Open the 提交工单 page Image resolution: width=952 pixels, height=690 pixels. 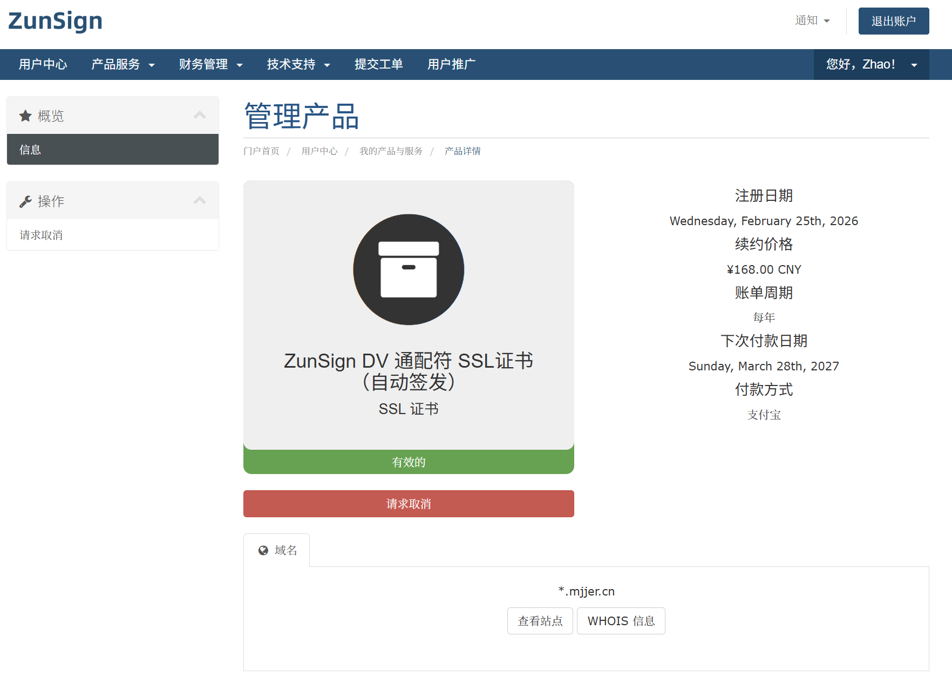[x=378, y=65]
